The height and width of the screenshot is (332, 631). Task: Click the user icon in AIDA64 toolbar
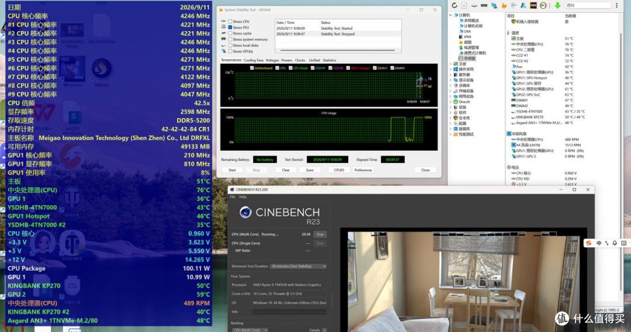coord(523,5)
